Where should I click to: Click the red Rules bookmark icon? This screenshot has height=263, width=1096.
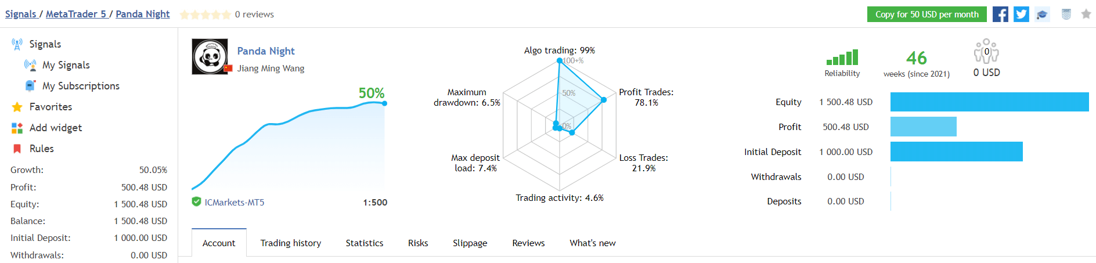coord(17,149)
